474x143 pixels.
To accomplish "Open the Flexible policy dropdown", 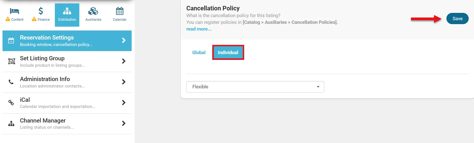I will pos(255,87).
